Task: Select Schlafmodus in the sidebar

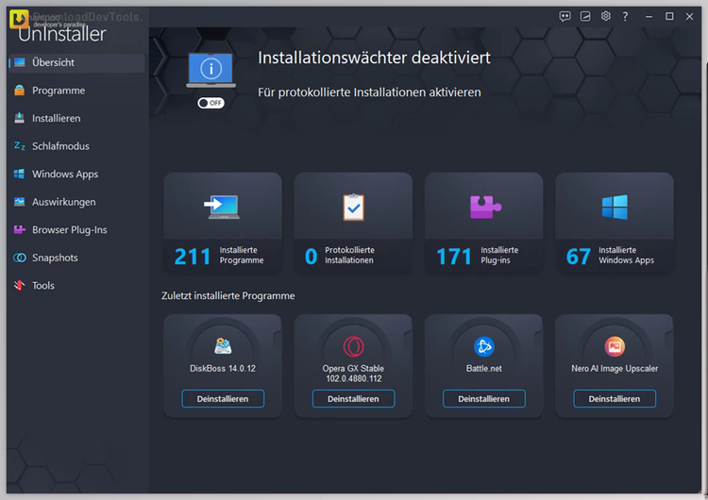Action: [60, 146]
